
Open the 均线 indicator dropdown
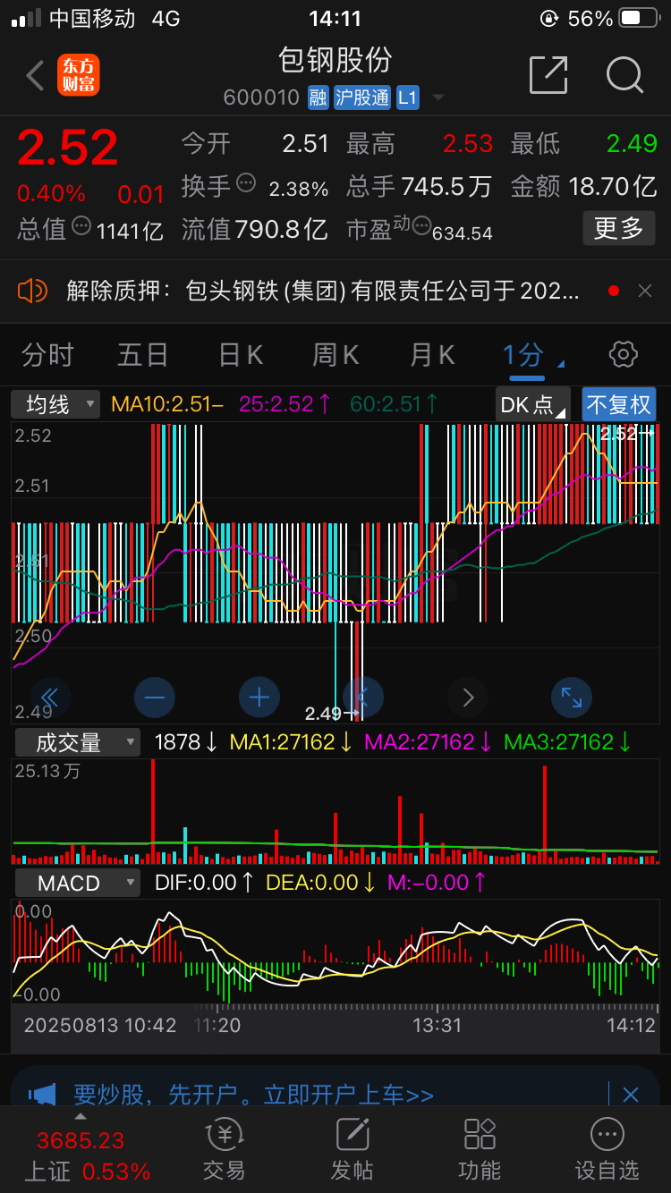(x=55, y=404)
